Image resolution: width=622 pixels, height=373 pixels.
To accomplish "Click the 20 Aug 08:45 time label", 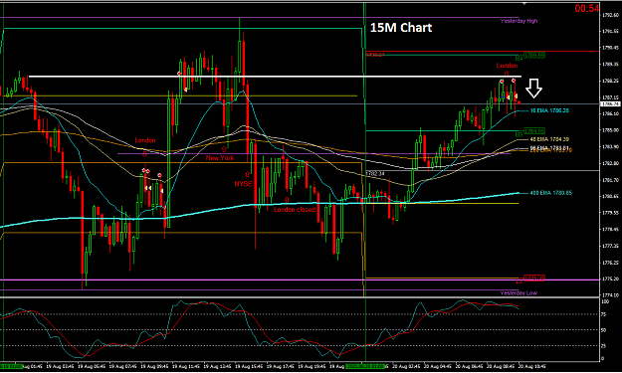I will [x=501, y=367].
